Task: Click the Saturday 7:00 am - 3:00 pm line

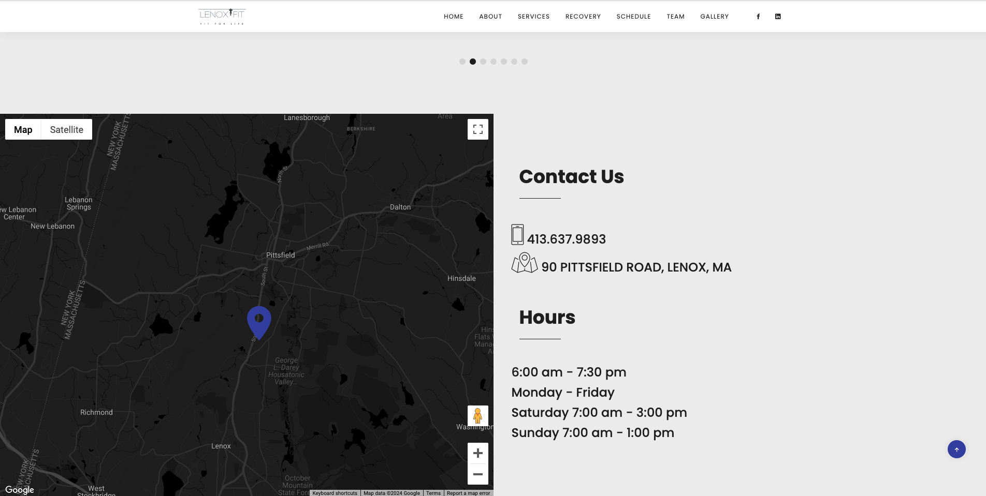Action: (599, 413)
